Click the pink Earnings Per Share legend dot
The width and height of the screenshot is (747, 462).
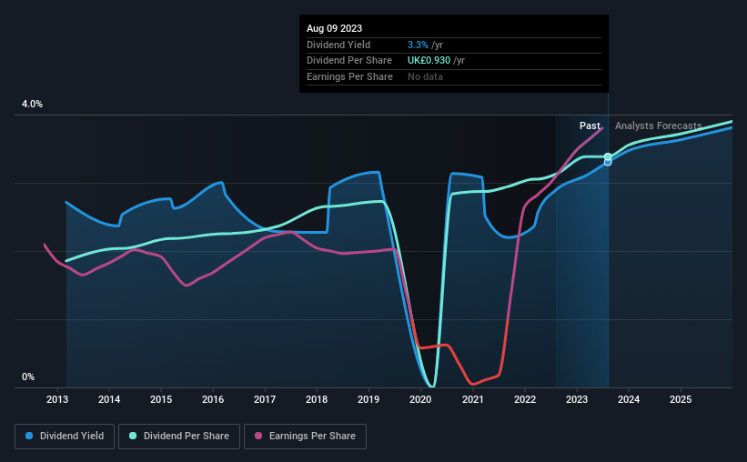pos(258,436)
